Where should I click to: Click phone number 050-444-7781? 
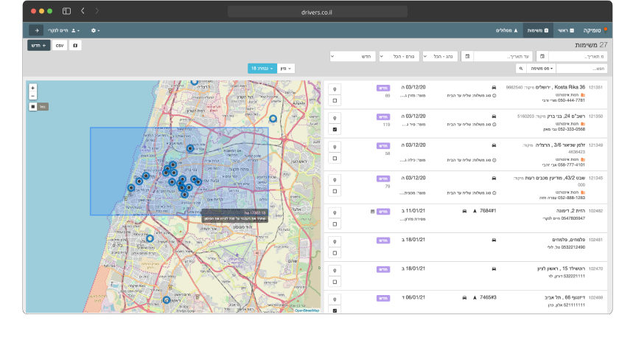click(571, 100)
